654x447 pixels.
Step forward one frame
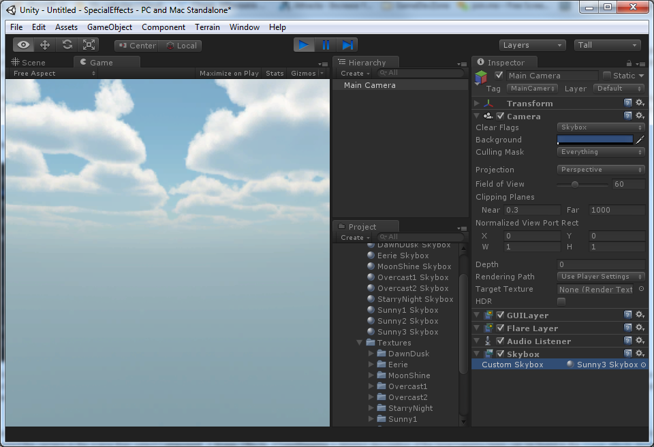pyautogui.click(x=347, y=45)
